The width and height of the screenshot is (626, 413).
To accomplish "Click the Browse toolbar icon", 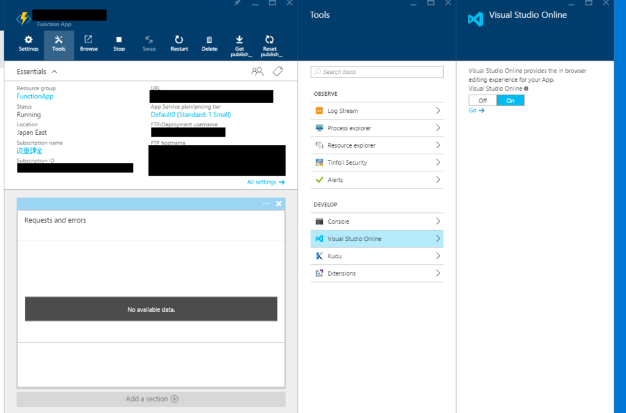I will [x=89, y=40].
